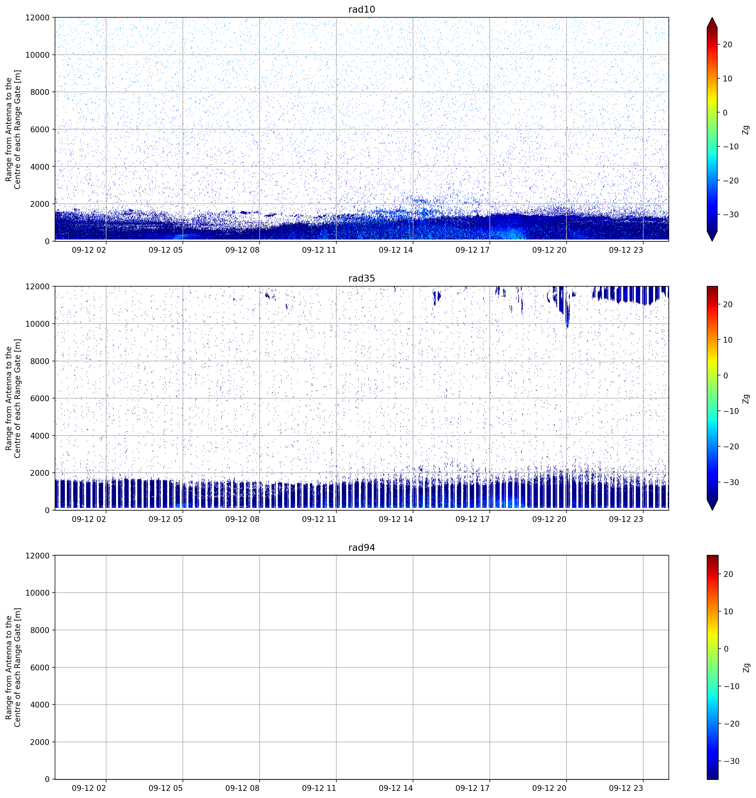Click the rad10 plot title
Viewport: 756px width, 798px height.
[361, 9]
